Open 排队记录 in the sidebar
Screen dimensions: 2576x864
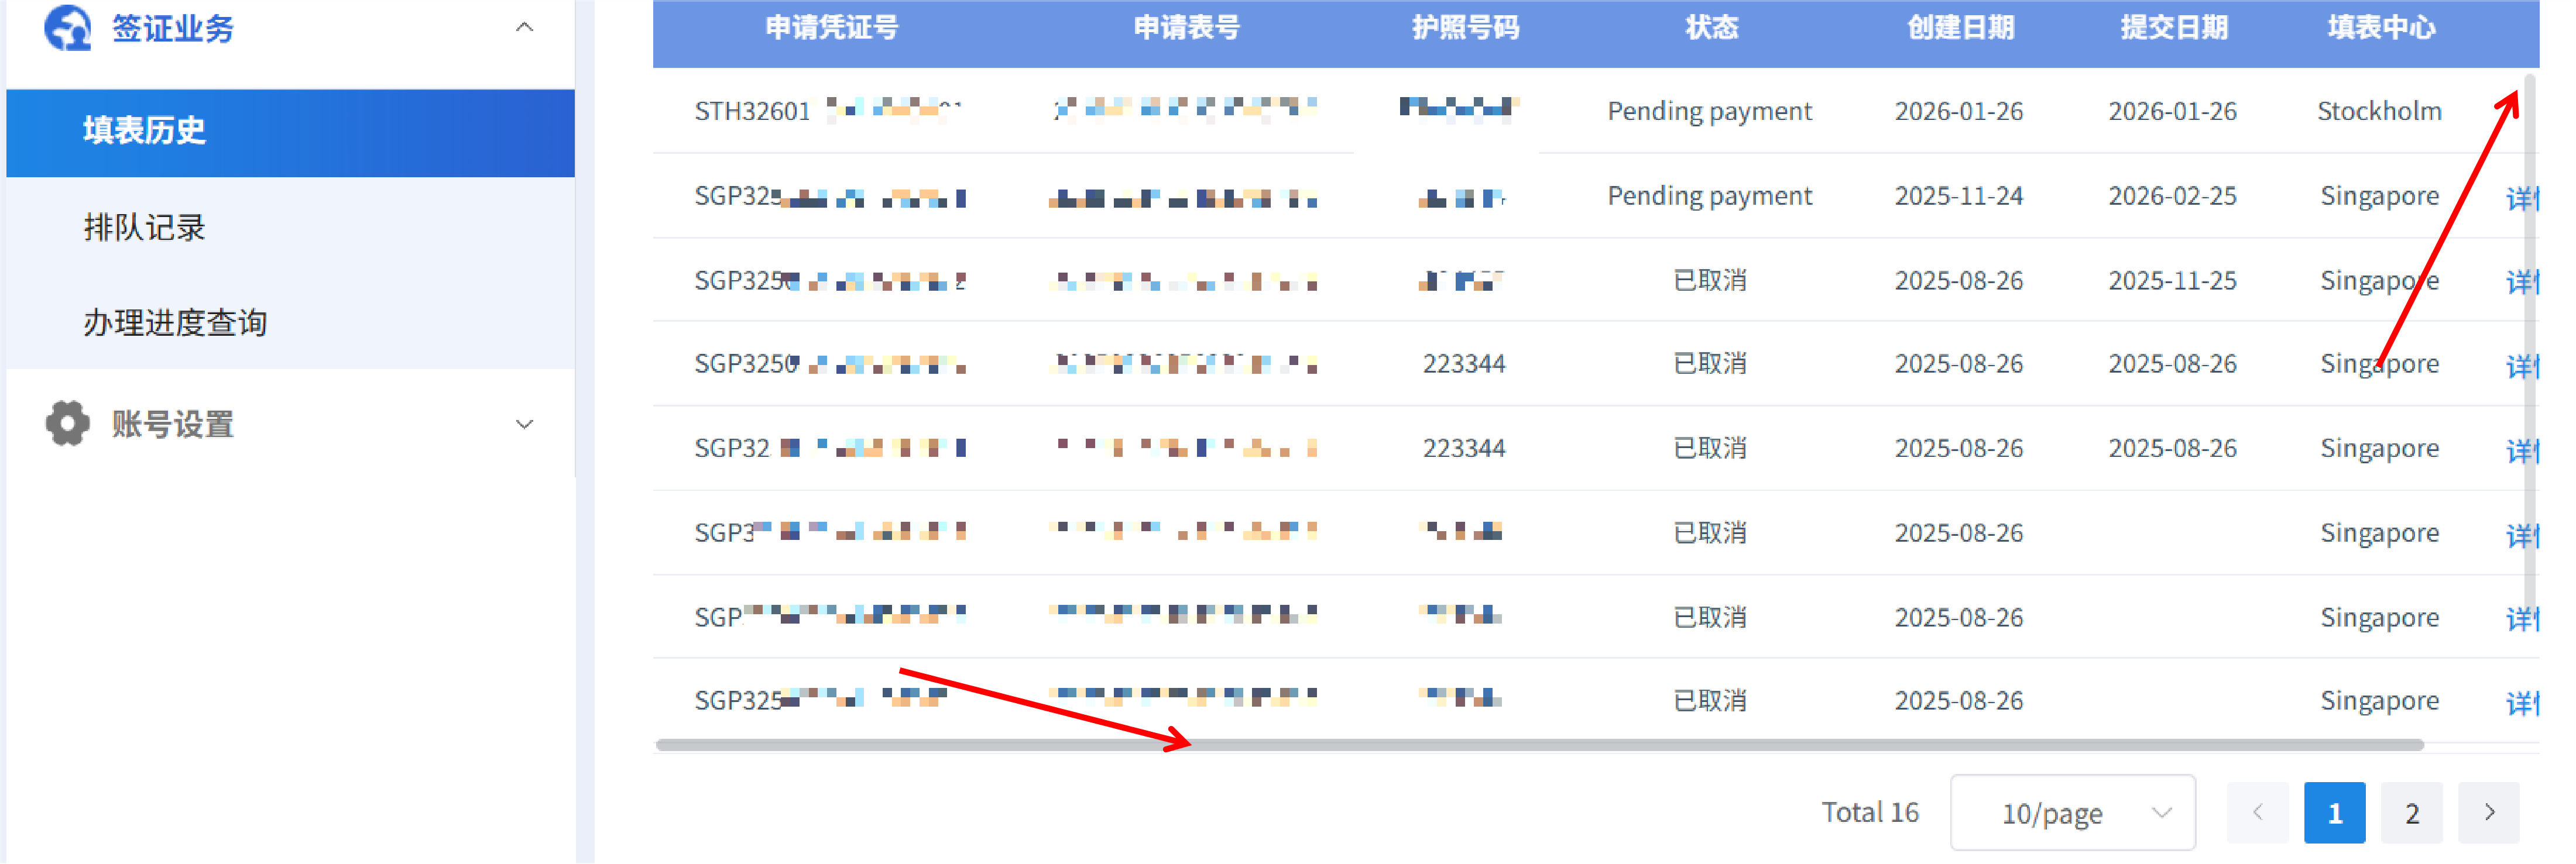pyautogui.click(x=145, y=228)
